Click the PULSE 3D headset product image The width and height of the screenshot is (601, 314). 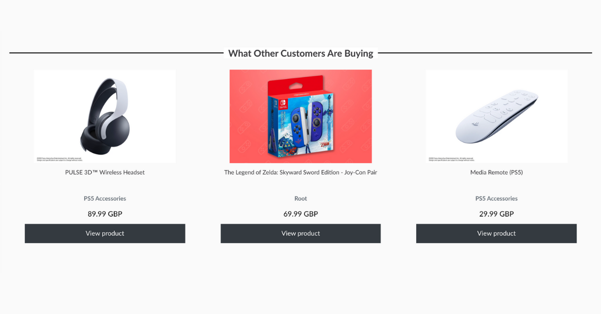[105, 116]
